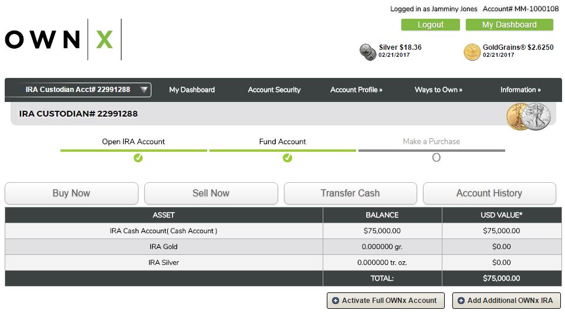Click the Account# MM-1000108 text

[x=520, y=9]
